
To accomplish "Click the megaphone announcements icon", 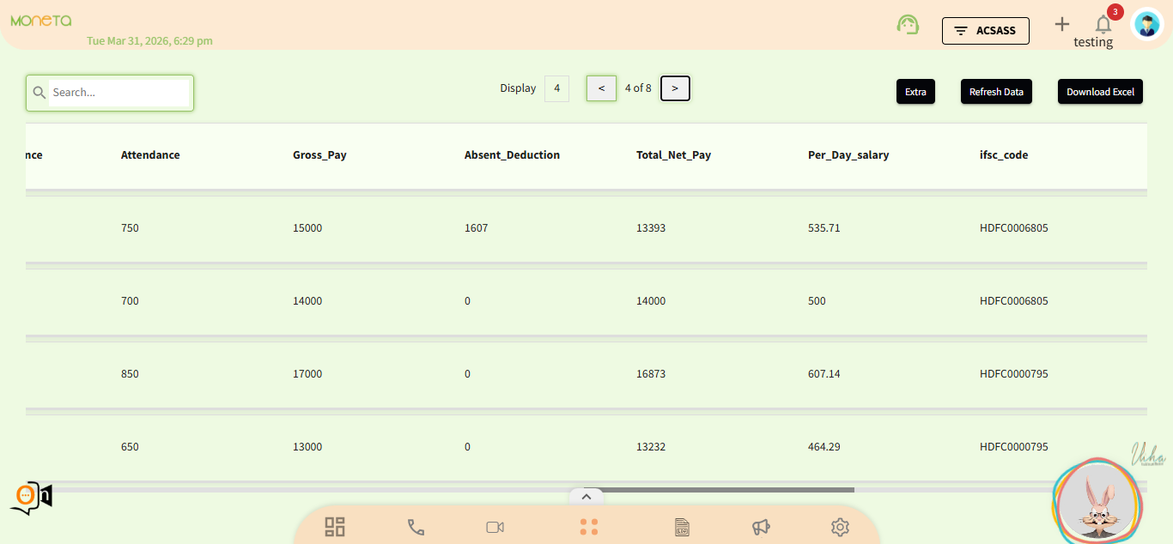I will (x=761, y=527).
